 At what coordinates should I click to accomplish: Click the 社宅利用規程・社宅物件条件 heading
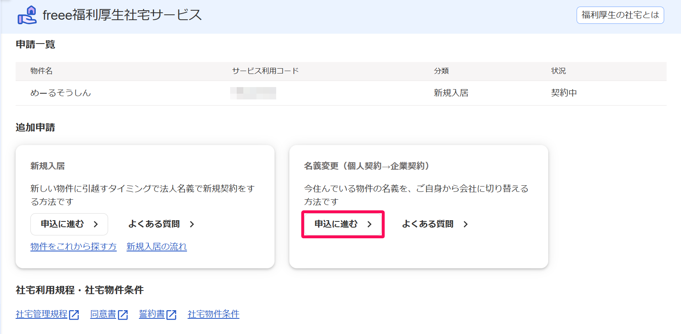[x=80, y=290]
